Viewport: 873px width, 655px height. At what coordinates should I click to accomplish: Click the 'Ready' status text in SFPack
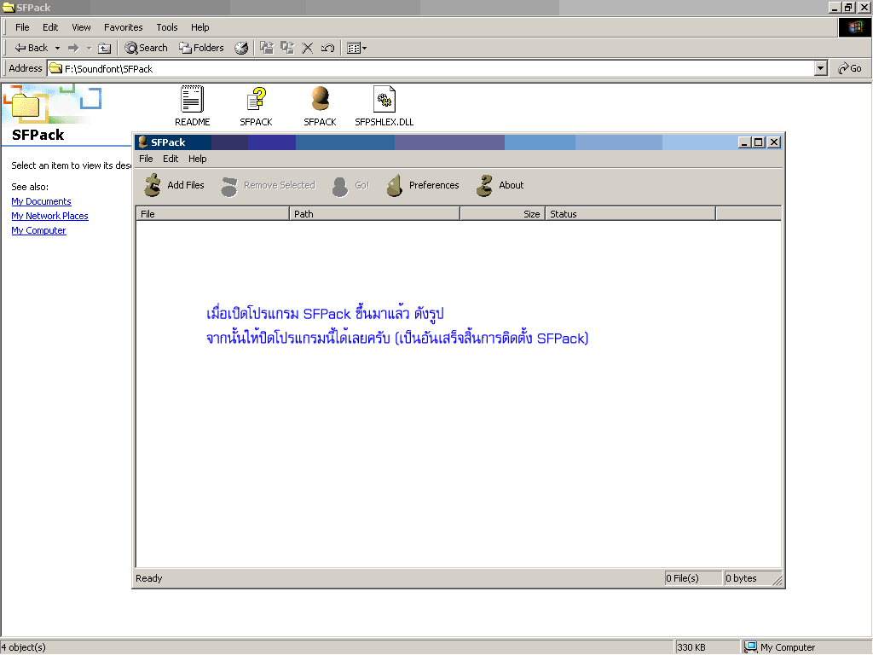tap(148, 579)
